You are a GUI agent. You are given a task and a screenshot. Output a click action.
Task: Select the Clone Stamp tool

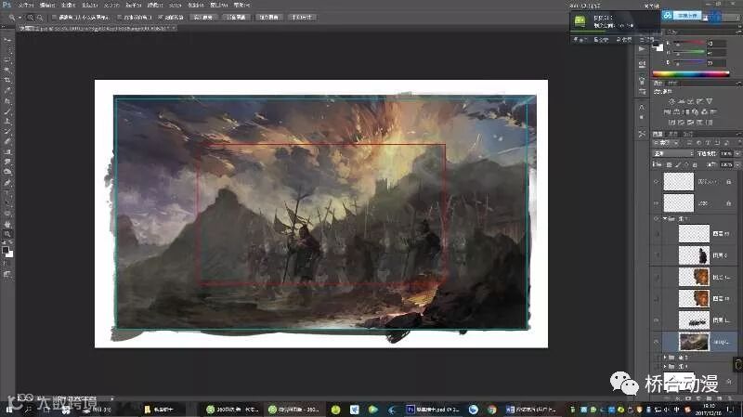tap(7, 122)
